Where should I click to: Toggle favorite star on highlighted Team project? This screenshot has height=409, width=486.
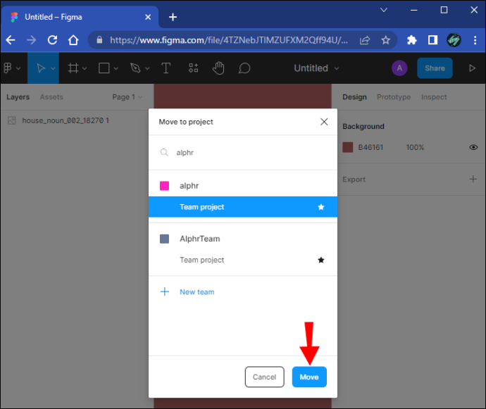321,207
